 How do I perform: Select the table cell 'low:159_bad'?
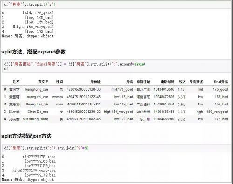tap(123, 104)
